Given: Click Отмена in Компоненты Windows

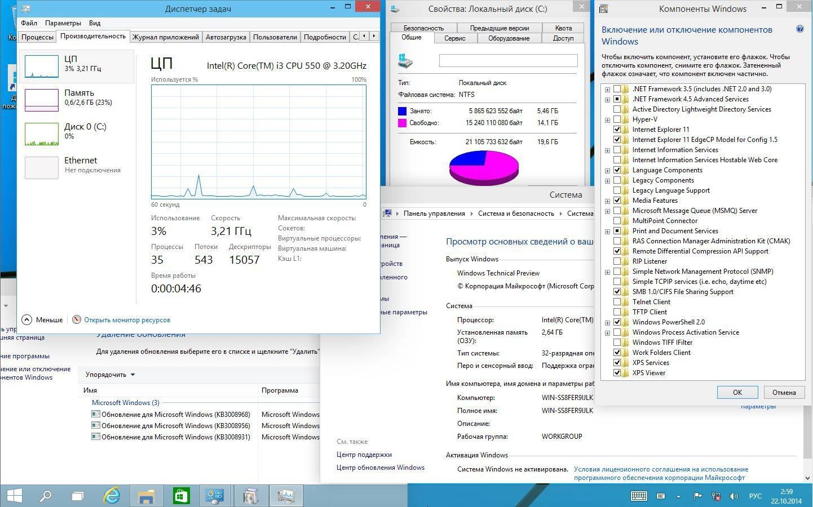Looking at the screenshot, I should click(784, 392).
